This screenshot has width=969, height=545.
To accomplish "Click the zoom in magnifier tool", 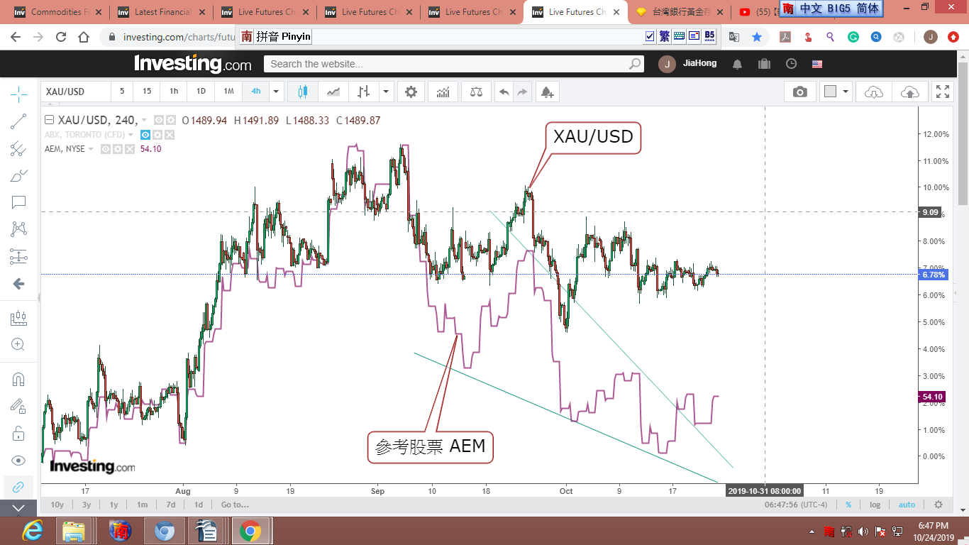I will [x=18, y=345].
